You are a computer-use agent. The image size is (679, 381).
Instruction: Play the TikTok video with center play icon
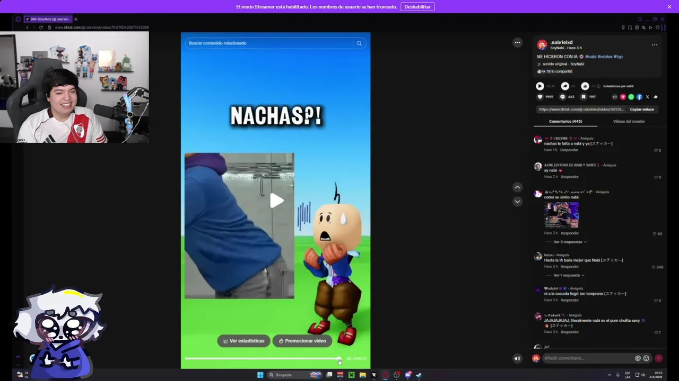pyautogui.click(x=276, y=201)
